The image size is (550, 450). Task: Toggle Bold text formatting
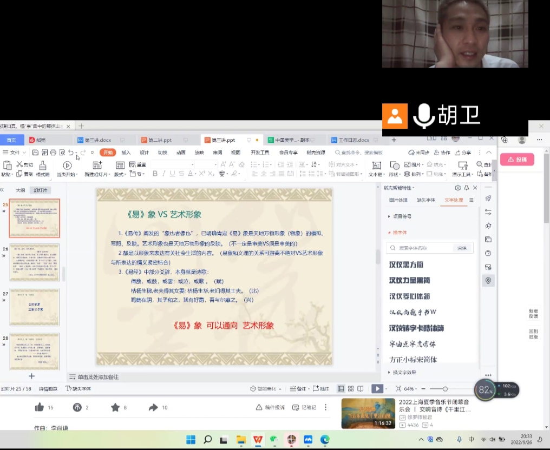click(155, 174)
